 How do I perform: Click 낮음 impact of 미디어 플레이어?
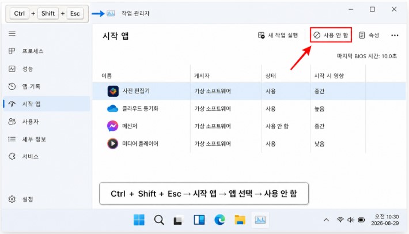click(319, 144)
